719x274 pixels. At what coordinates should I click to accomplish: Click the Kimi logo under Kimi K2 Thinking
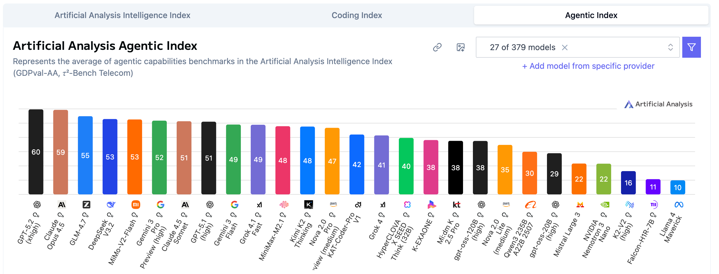click(308, 205)
